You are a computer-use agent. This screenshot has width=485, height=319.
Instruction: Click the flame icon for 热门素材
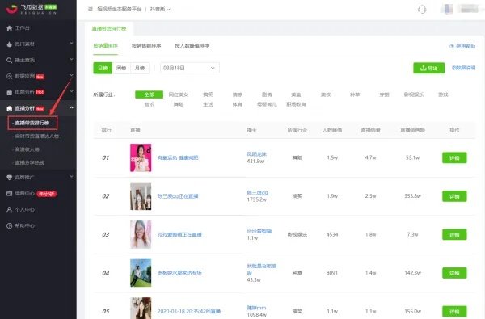coord(9,44)
